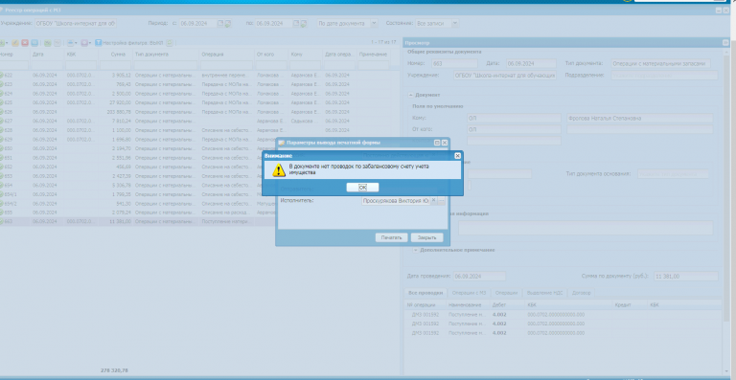This screenshot has width=736, height=380.
Task: Sort by the КБК column header
Action: pyautogui.click(x=81, y=55)
